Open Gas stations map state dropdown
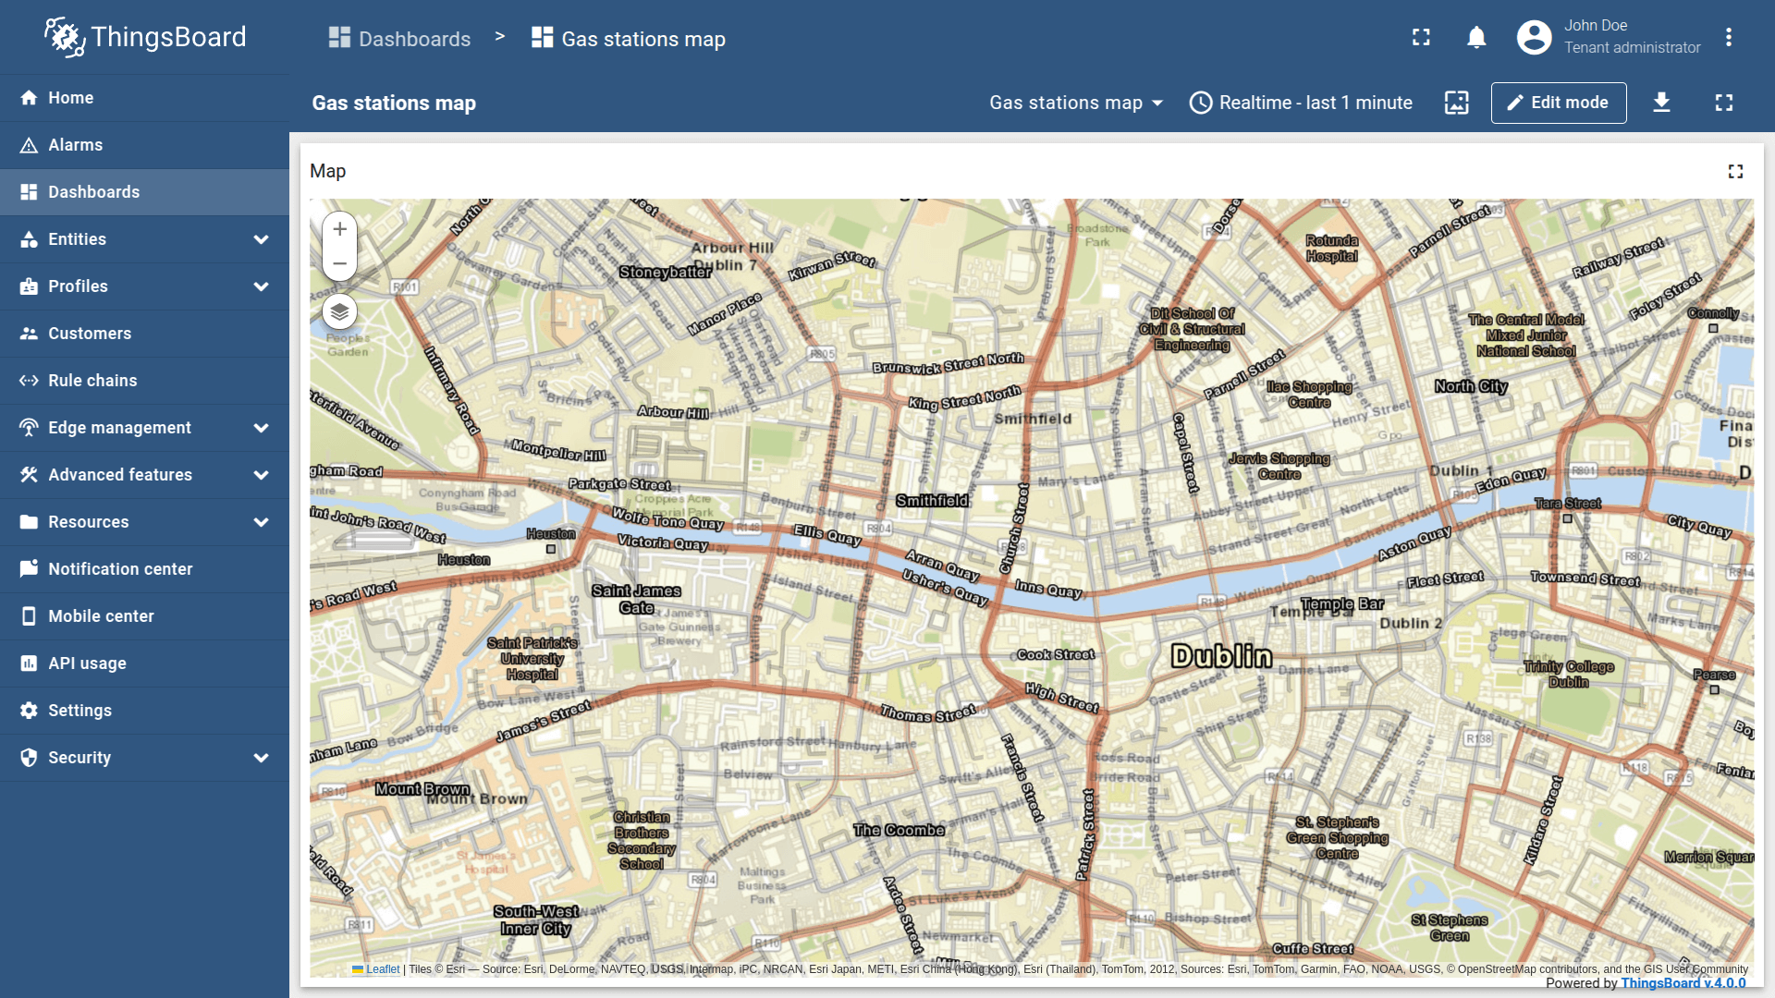Image resolution: width=1775 pixels, height=998 pixels. 1075,103
